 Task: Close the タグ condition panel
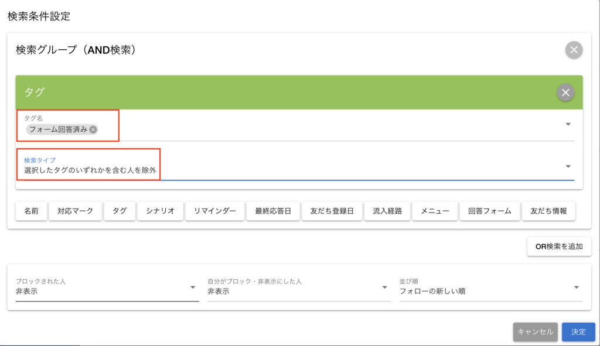565,93
